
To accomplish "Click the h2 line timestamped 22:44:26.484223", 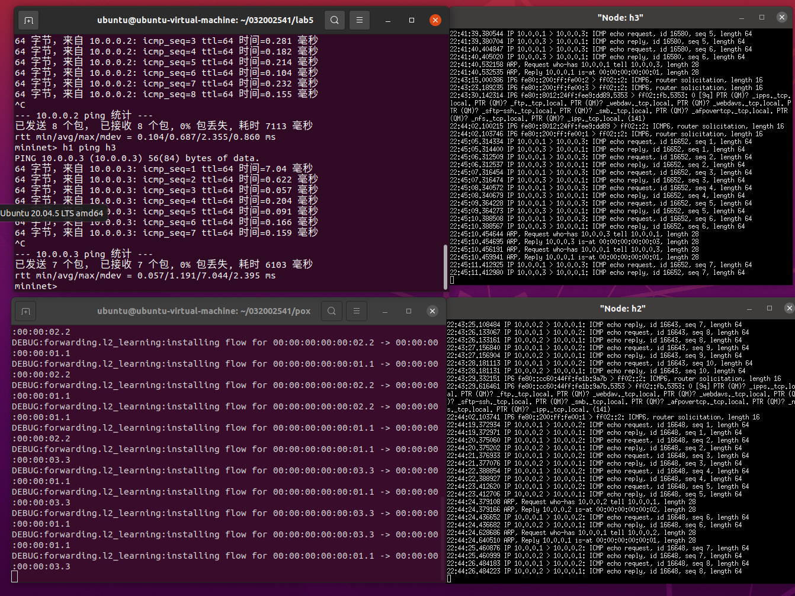I will point(594,571).
